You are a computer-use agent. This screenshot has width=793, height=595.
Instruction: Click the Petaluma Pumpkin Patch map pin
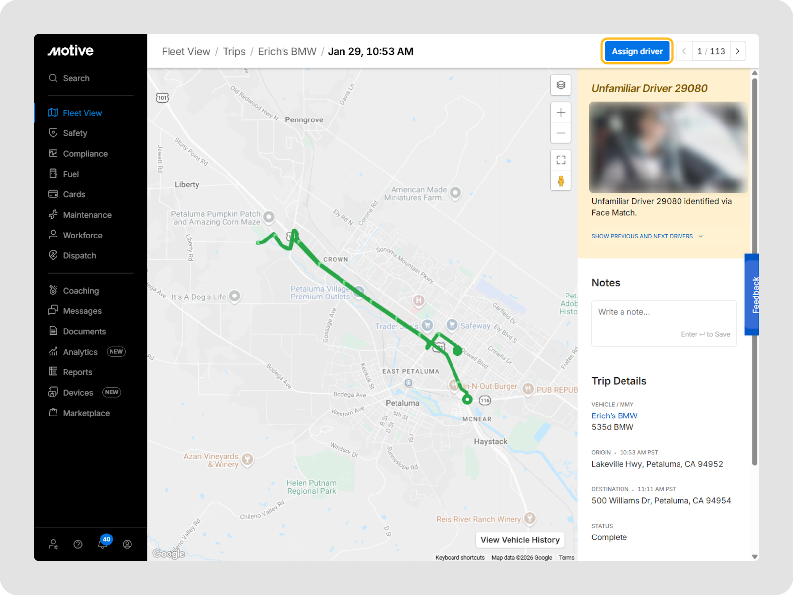tap(269, 217)
